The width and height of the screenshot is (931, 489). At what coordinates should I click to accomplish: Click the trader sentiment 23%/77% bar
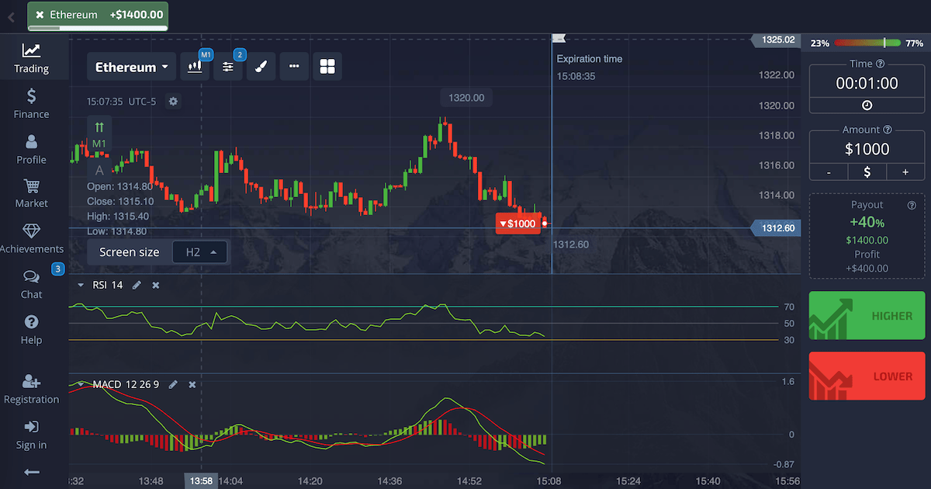tap(867, 43)
